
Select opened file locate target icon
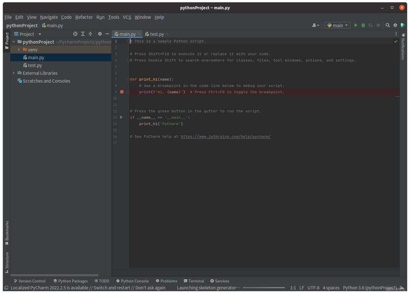click(x=75, y=34)
